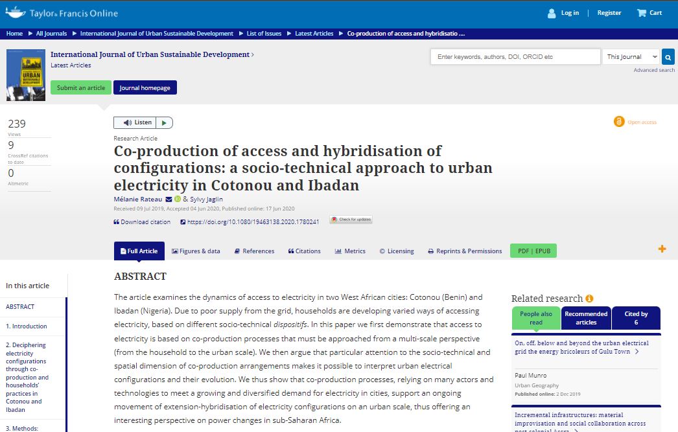The width and height of the screenshot is (678, 432).
Task: Click International Journal of Urban Sustainable Development breadcrumb
Action: [x=156, y=33]
